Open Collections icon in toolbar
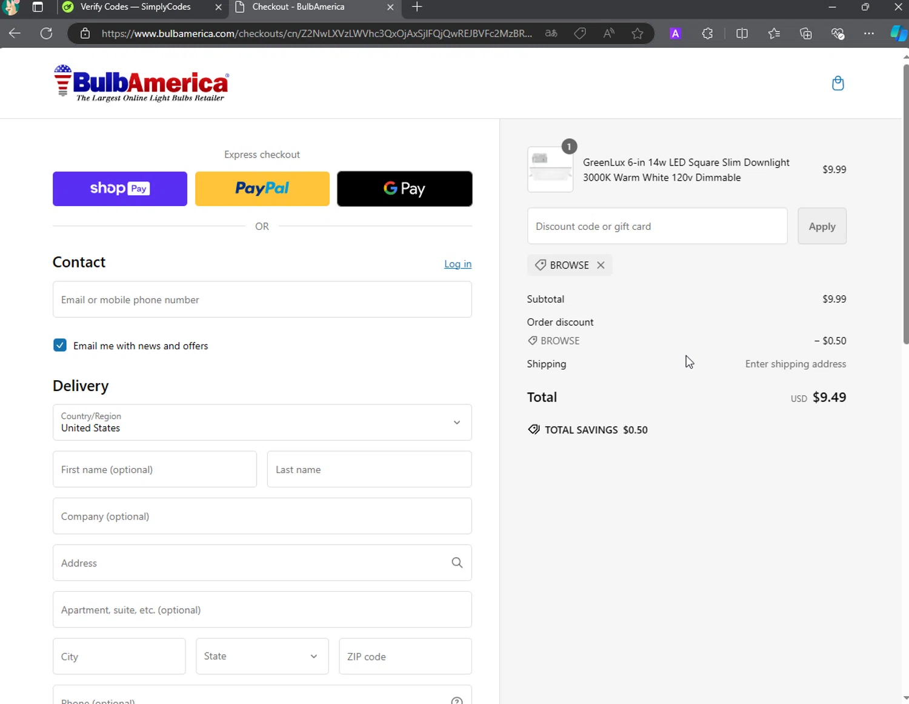The image size is (909, 704). [805, 33]
